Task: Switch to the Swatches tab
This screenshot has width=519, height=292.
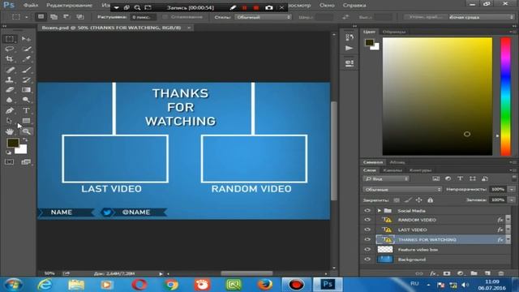Action: click(394, 32)
